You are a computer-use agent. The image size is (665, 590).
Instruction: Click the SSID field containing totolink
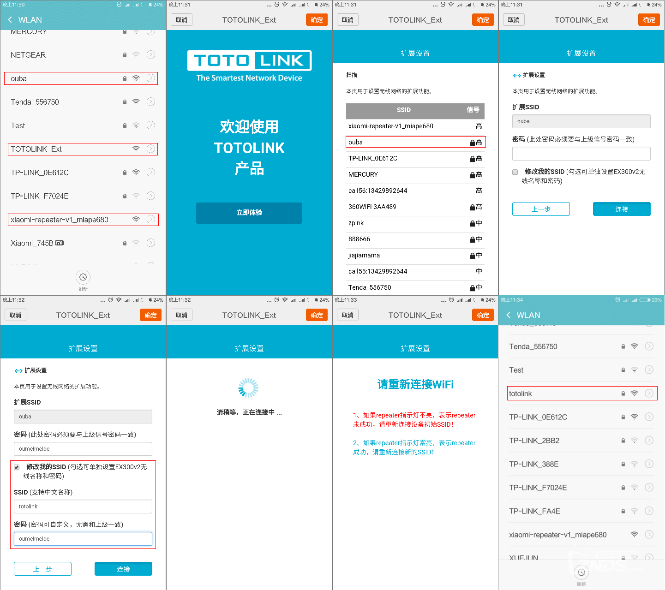(83, 507)
